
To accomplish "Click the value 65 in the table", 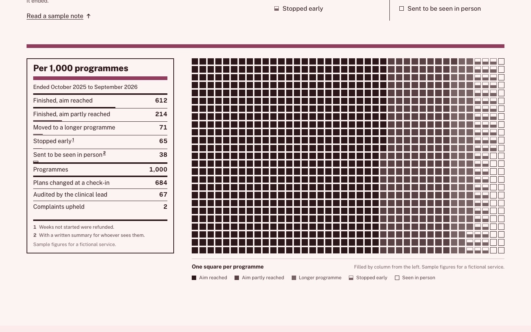I will [x=163, y=141].
